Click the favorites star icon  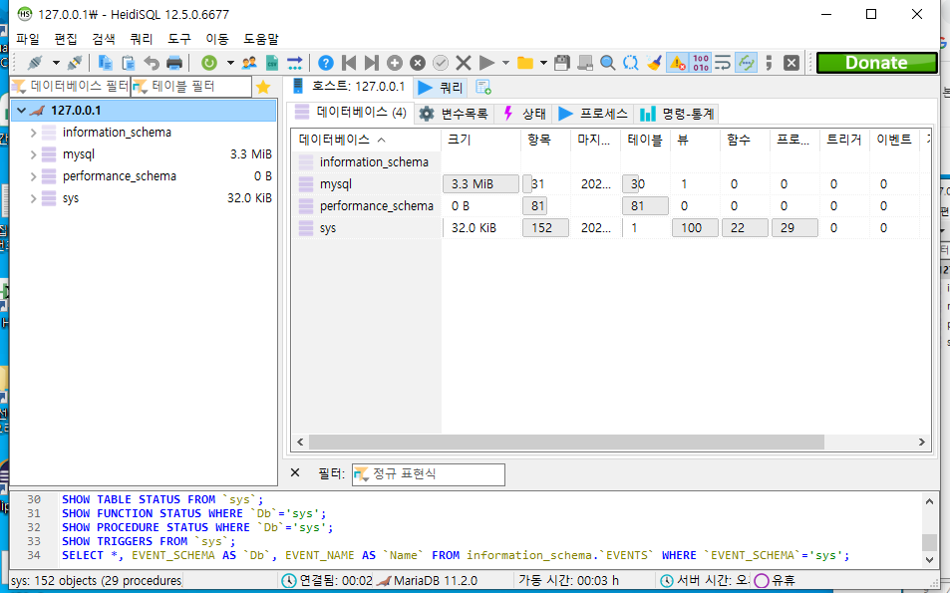coord(263,87)
